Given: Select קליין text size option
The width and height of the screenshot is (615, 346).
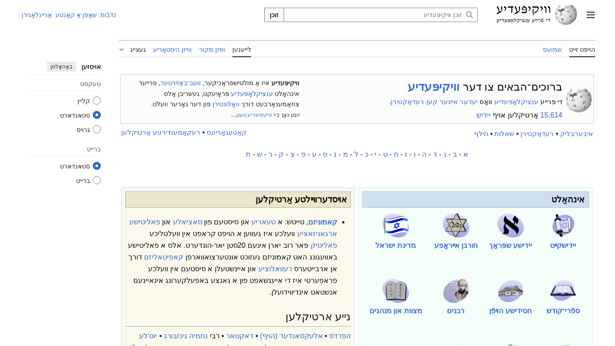Looking at the screenshot, I should [97, 100].
